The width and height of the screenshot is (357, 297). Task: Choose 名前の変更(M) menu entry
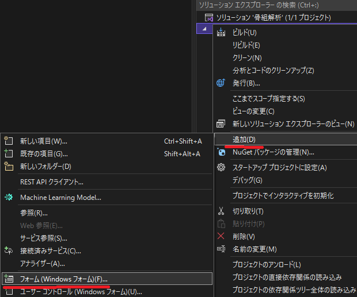point(255,249)
